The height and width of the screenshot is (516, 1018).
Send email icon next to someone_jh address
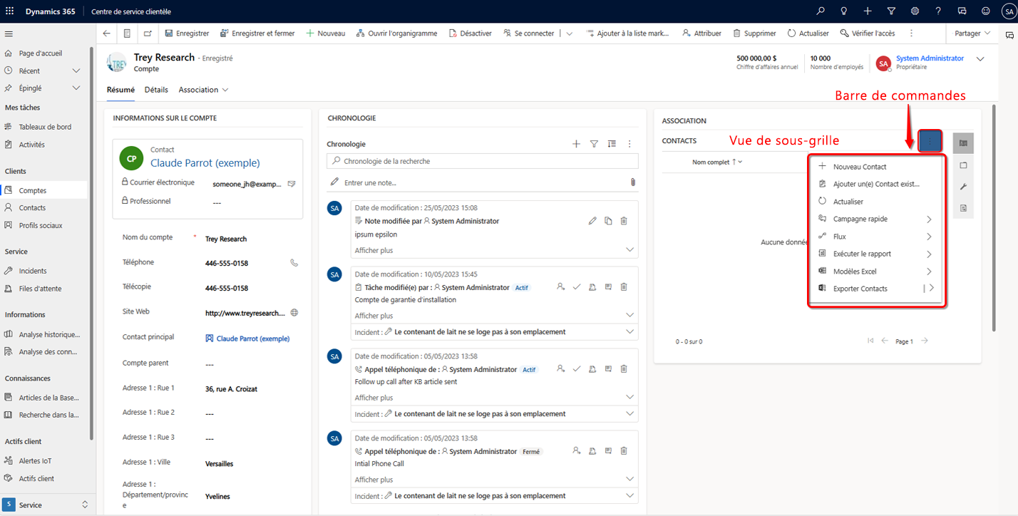point(291,184)
